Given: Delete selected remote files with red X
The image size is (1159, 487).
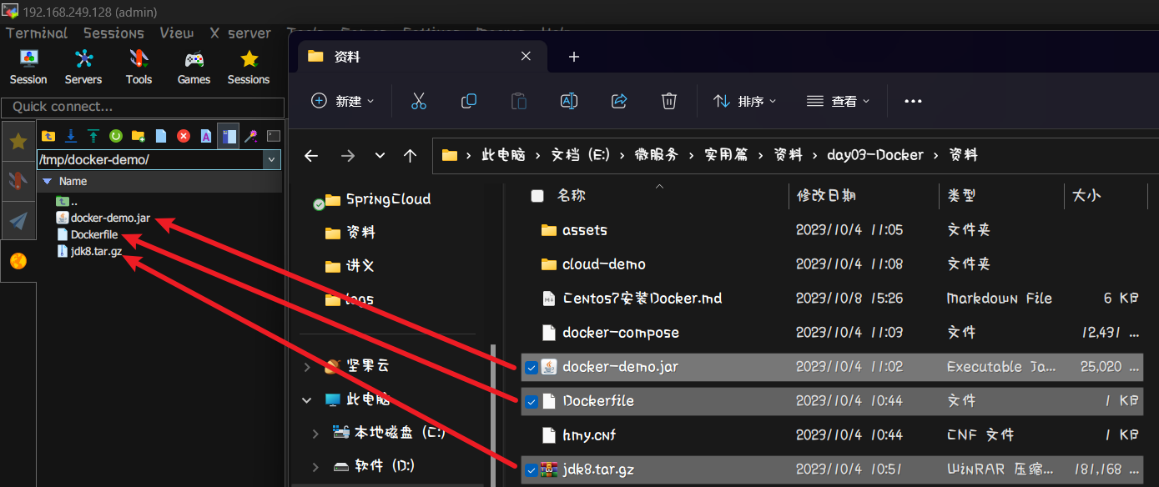Looking at the screenshot, I should 184,136.
